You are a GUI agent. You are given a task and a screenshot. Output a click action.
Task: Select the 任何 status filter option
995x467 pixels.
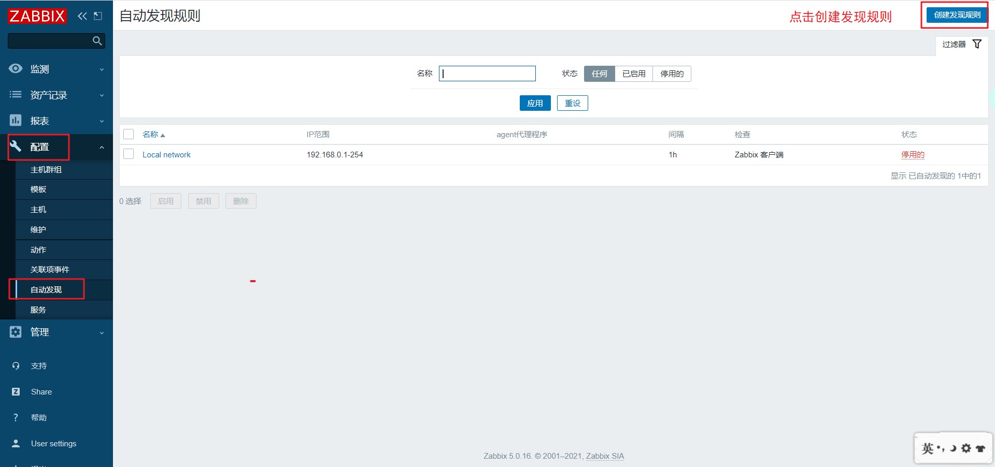click(x=600, y=74)
